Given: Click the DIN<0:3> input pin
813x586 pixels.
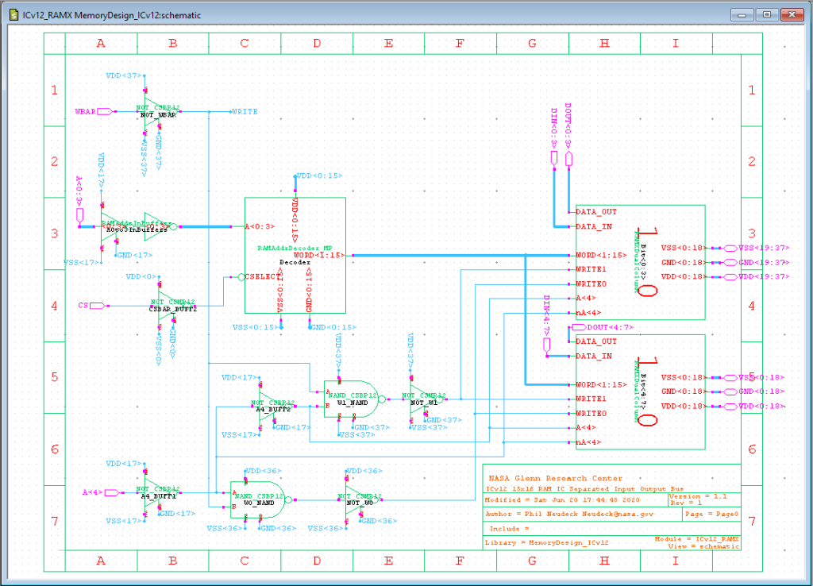Looking at the screenshot, I should coord(554,159).
